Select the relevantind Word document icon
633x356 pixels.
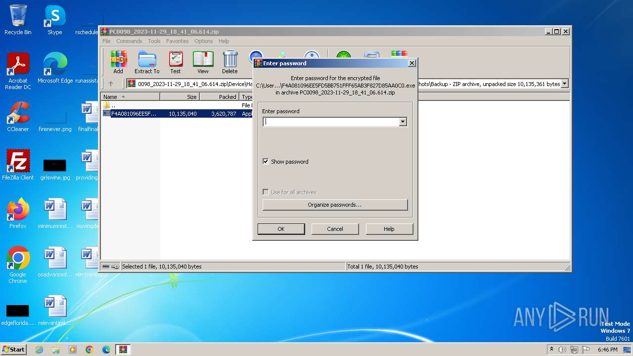[55, 311]
